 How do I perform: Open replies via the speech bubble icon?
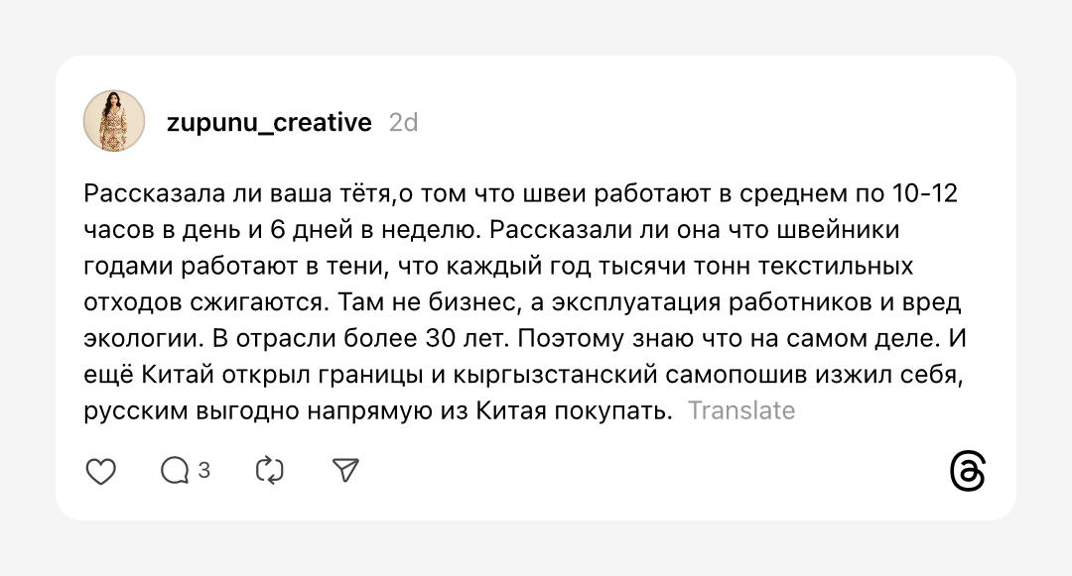click(x=175, y=471)
